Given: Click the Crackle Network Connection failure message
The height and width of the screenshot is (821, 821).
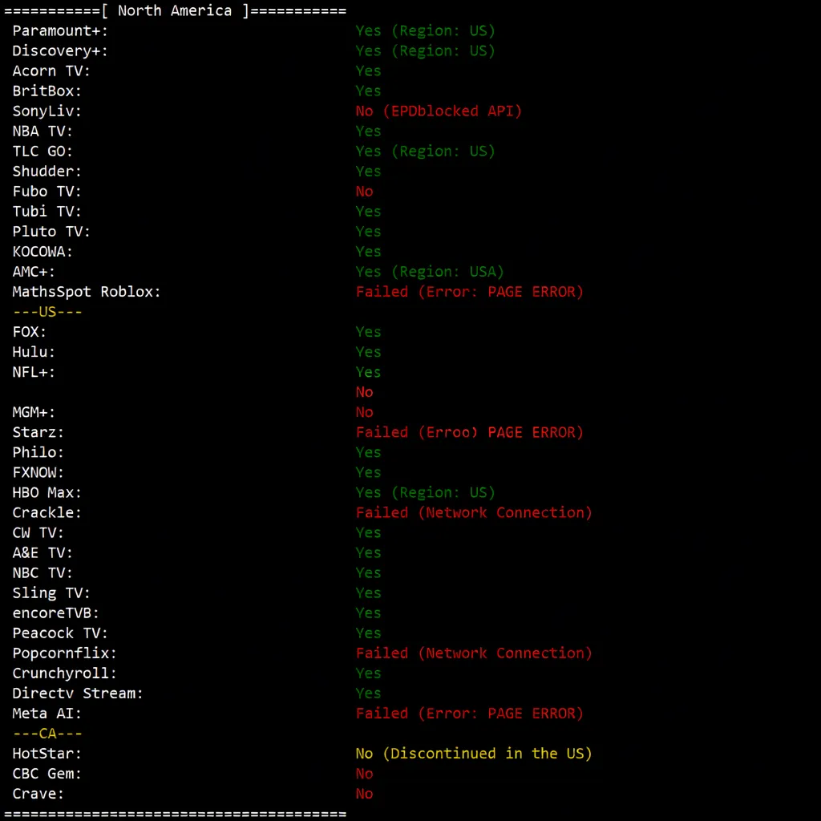Looking at the screenshot, I should click(x=473, y=512).
